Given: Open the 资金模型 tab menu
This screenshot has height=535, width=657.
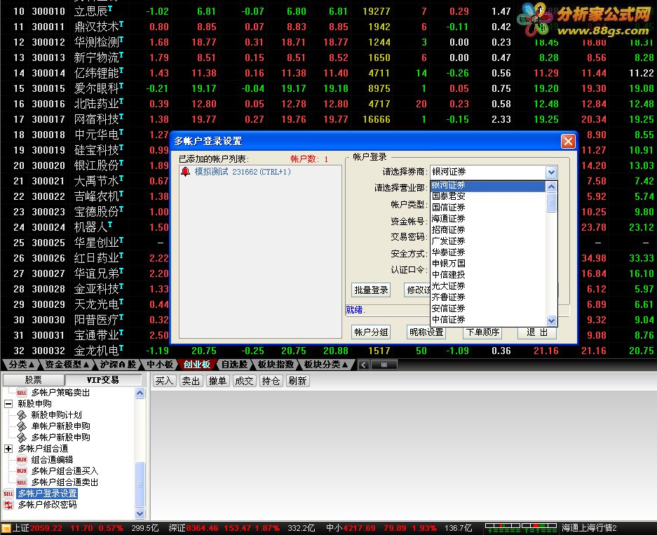Looking at the screenshot, I should (67, 365).
